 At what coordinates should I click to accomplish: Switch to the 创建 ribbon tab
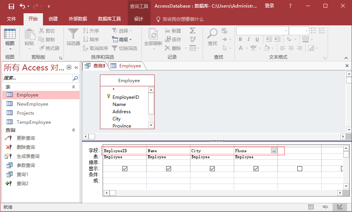(x=53, y=19)
